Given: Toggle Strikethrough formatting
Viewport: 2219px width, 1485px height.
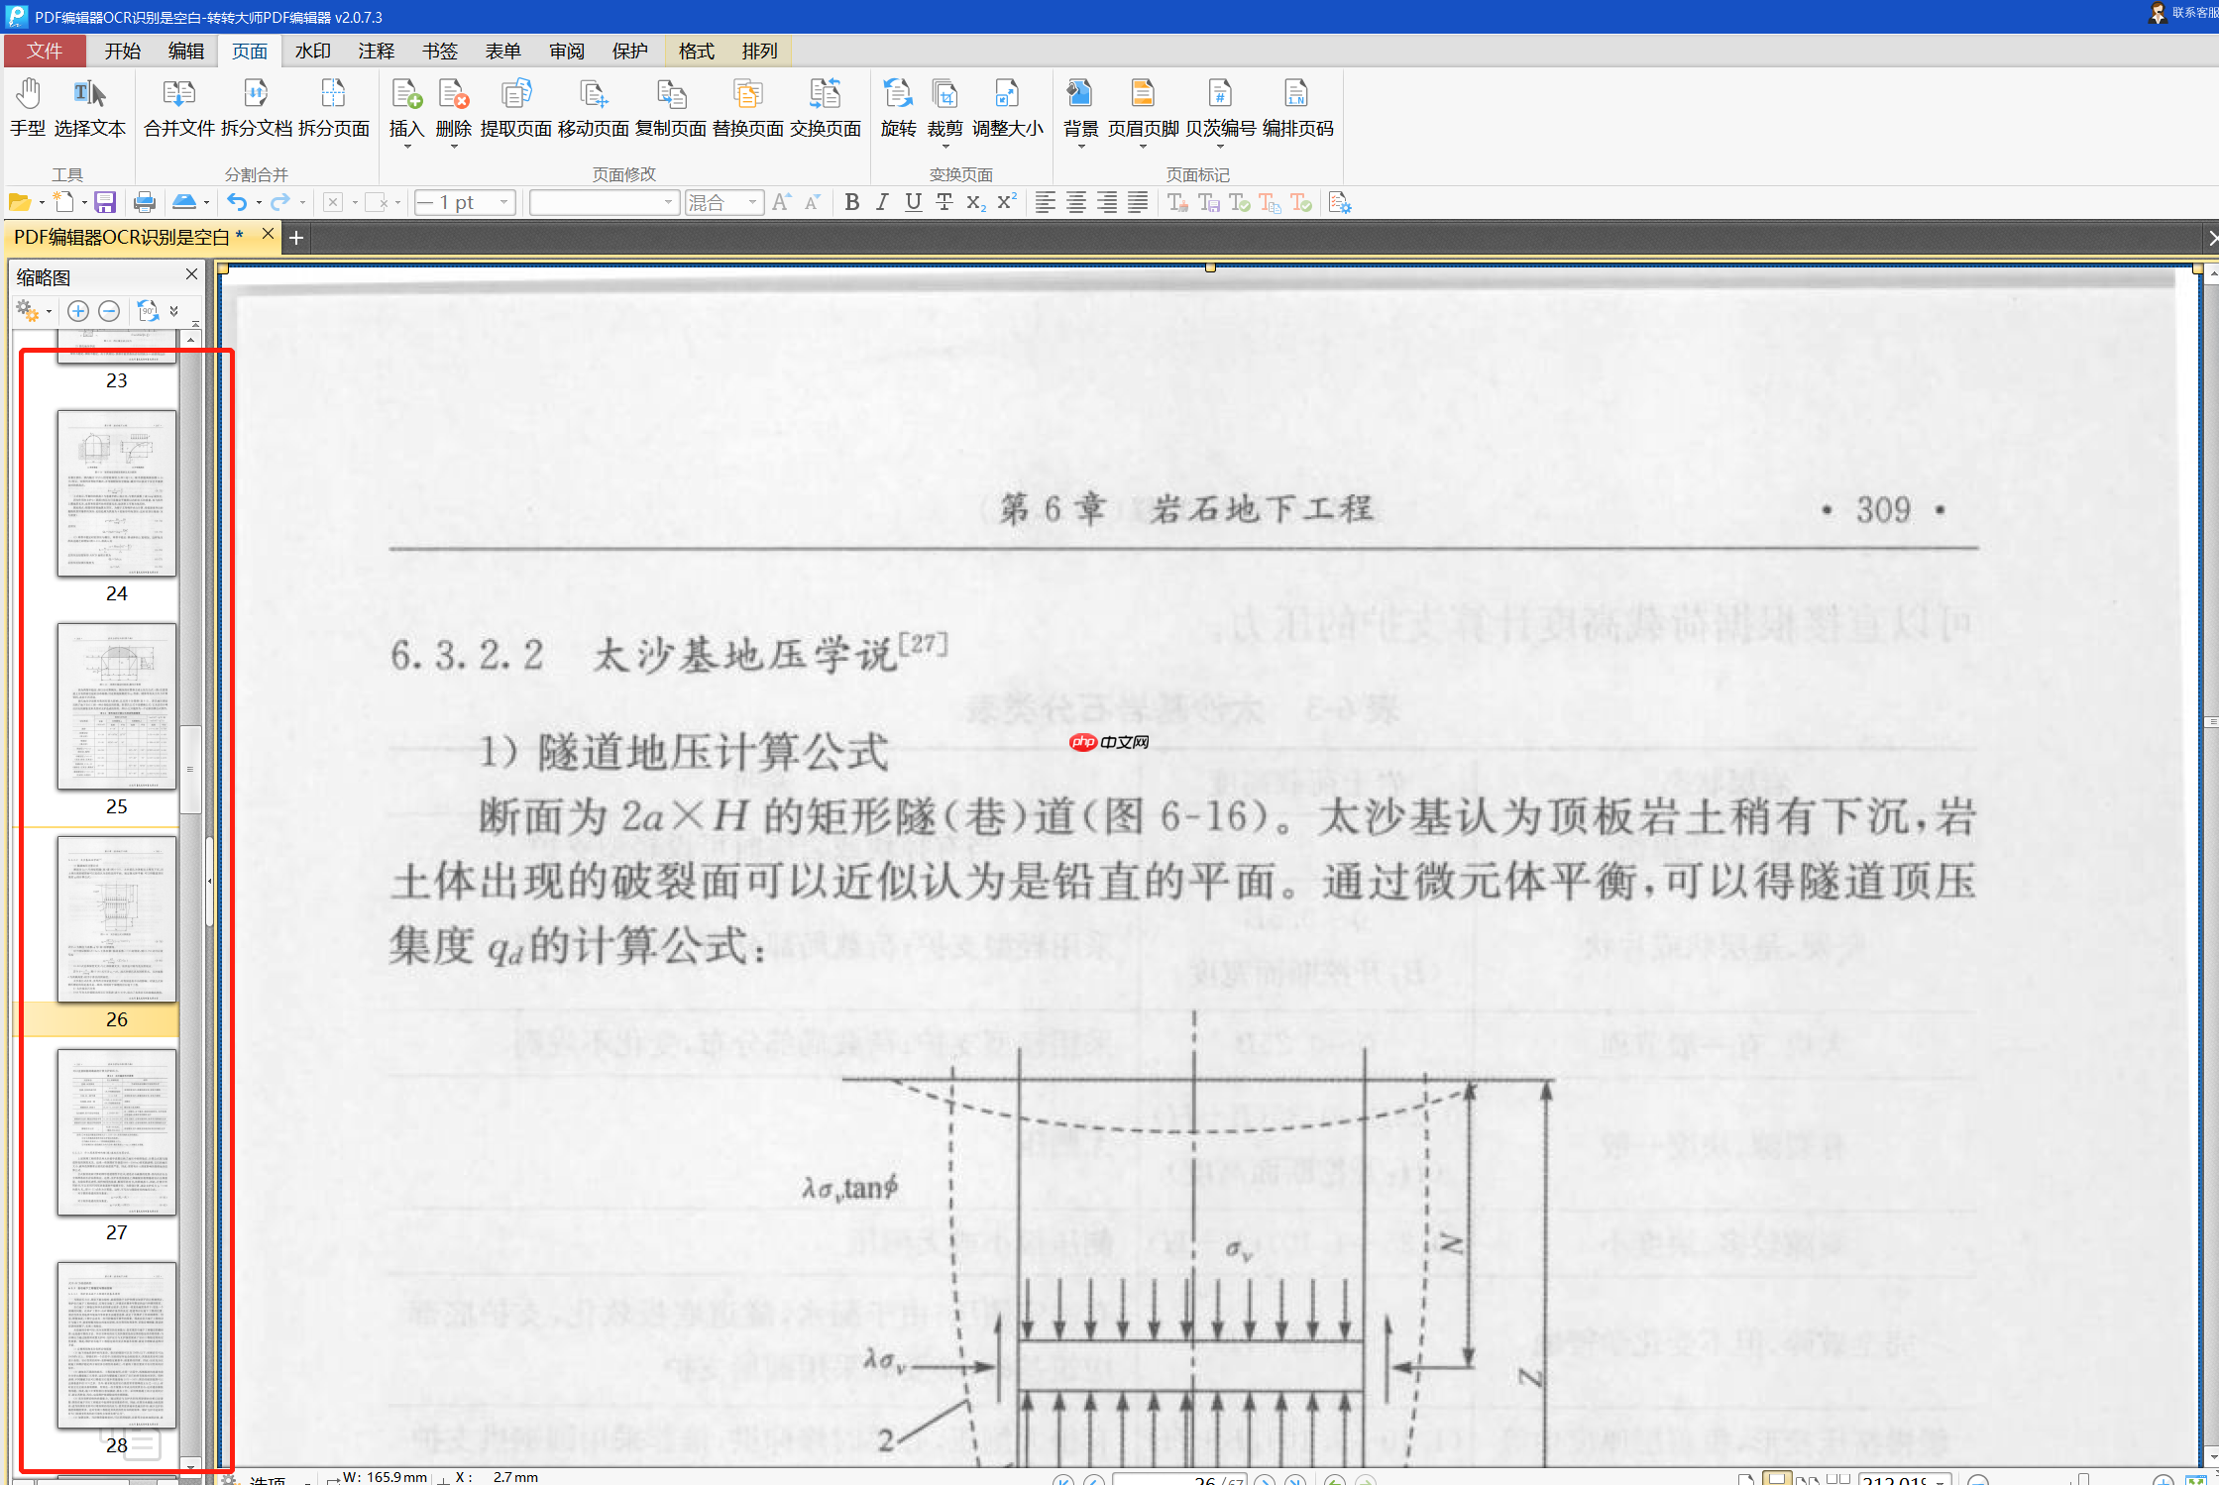Looking at the screenshot, I should tap(944, 203).
